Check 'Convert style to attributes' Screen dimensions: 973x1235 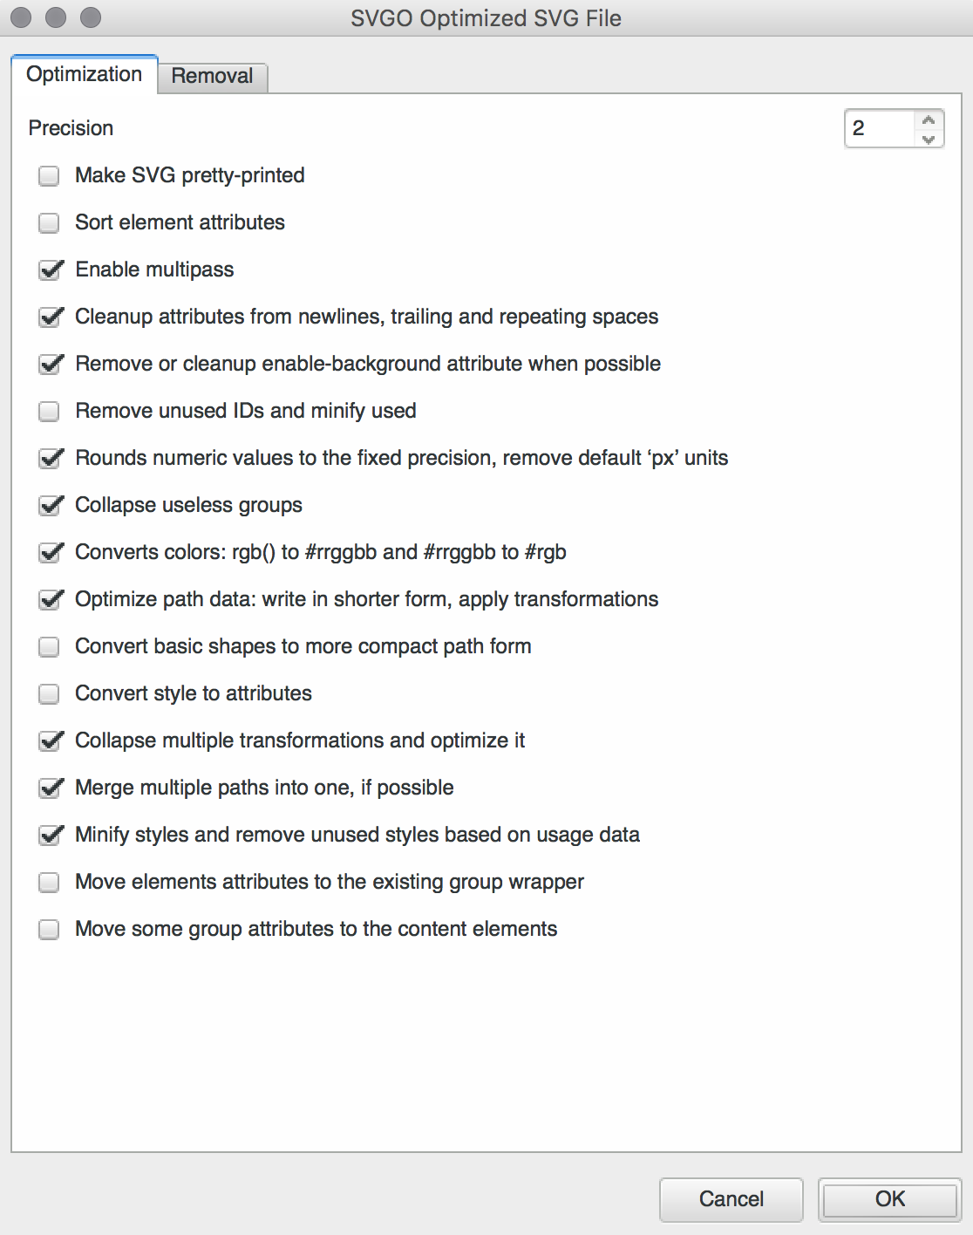click(x=49, y=693)
